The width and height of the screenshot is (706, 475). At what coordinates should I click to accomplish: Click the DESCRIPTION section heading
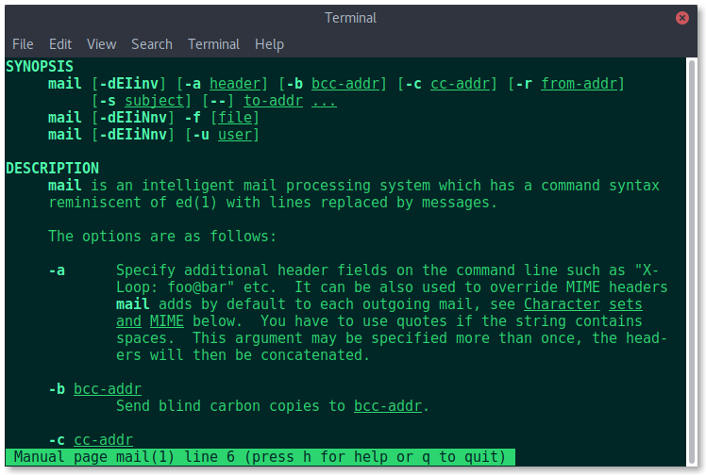coord(52,168)
